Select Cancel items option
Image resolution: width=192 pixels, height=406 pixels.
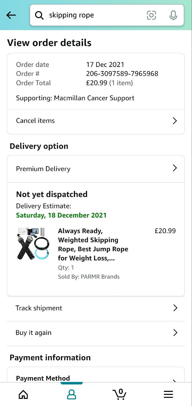(x=35, y=121)
